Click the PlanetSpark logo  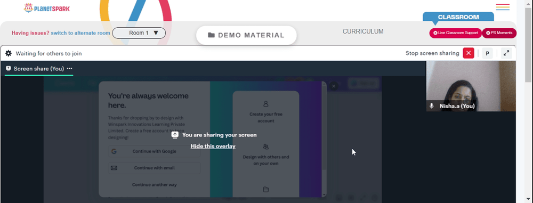[x=46, y=8]
